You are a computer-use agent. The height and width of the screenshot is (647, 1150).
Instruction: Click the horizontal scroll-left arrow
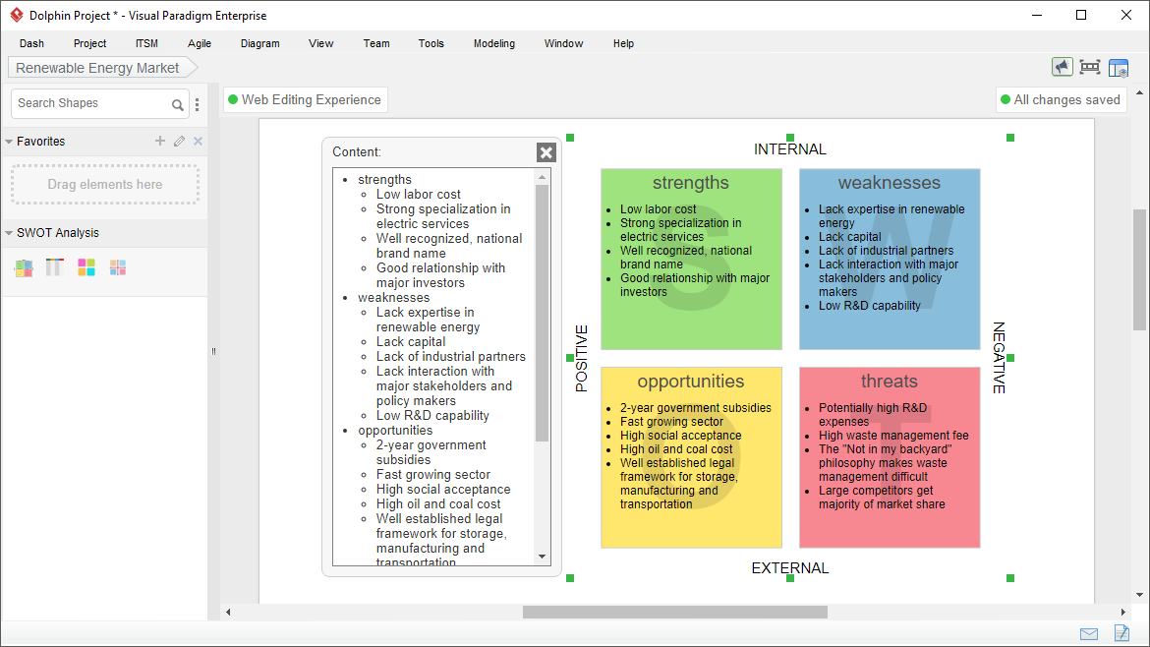click(x=228, y=612)
